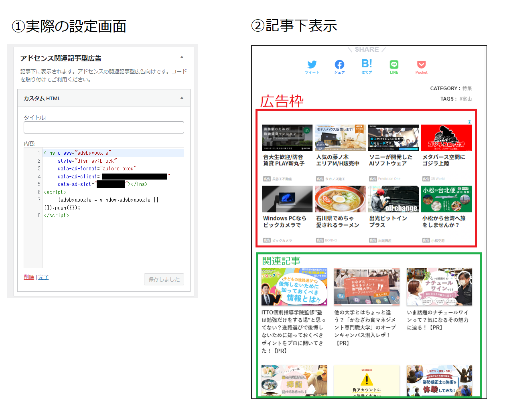Open the ITTO個別指導学院 related article thumbnail
Screen dimensions: 507x410
click(x=294, y=287)
